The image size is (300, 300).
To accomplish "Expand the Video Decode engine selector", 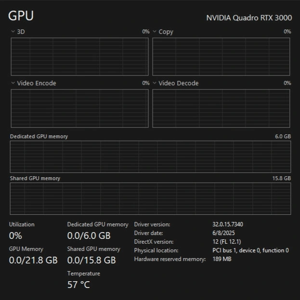I will (155, 83).
